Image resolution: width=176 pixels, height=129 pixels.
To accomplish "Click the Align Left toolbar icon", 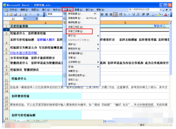I will click(x=102, y=14).
